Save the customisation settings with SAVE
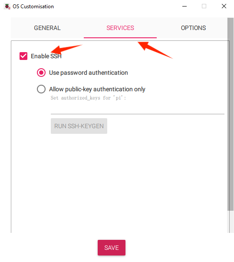 point(112,248)
